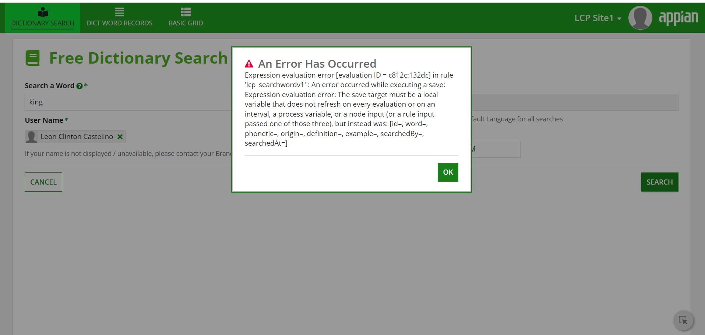Open the Dictionary Search tab
Screen dimensions: 705x335
(x=43, y=18)
